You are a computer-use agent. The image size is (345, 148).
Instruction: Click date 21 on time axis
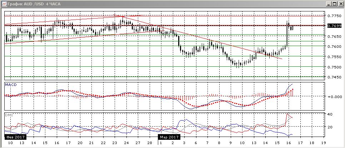point(91,143)
